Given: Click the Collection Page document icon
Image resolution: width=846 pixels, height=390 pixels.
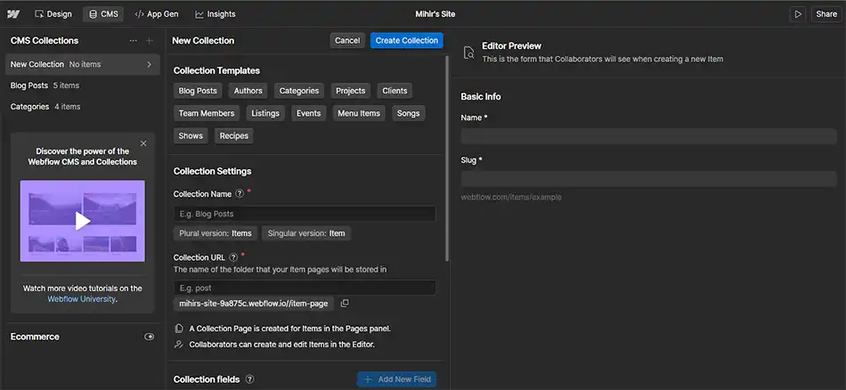Looking at the screenshot, I should coord(179,328).
